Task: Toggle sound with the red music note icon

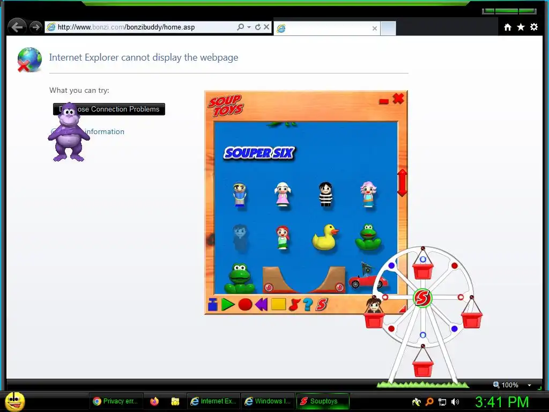Action: (294, 305)
